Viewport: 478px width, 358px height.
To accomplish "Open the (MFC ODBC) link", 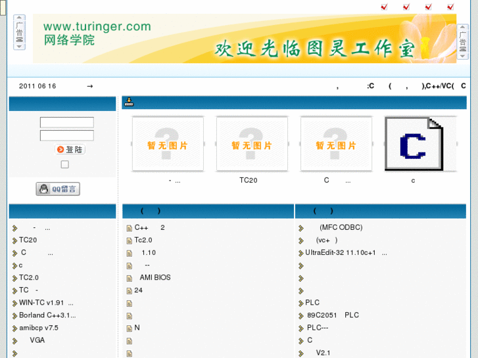I will [341, 227].
